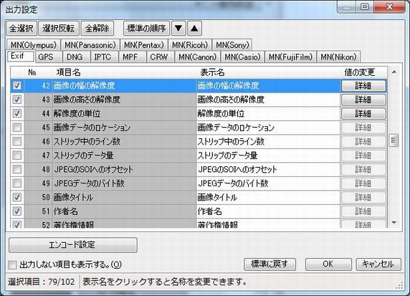Click scrollbar down arrow in item list
This screenshot has width=410, height=296.
click(394, 223)
